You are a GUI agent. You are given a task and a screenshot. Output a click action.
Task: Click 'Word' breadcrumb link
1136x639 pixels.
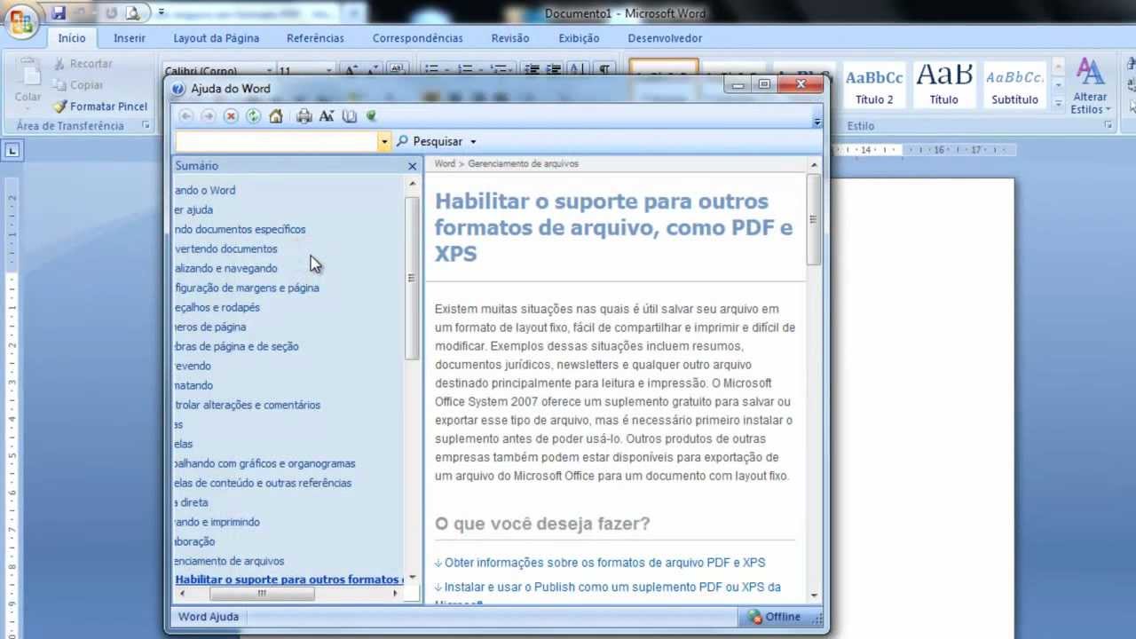445,163
